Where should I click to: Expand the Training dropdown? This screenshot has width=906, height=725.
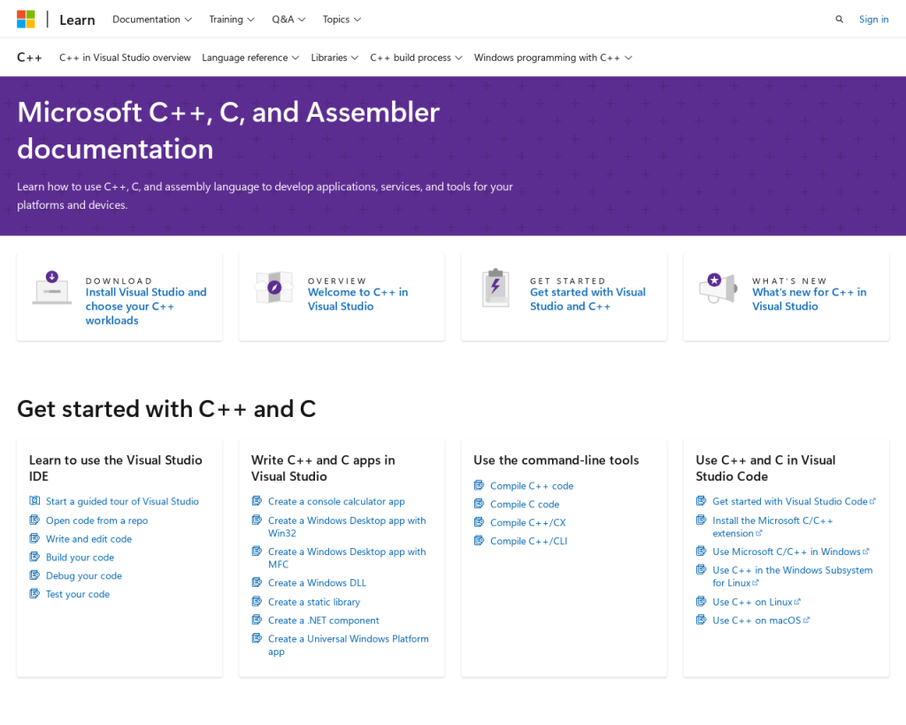(232, 19)
